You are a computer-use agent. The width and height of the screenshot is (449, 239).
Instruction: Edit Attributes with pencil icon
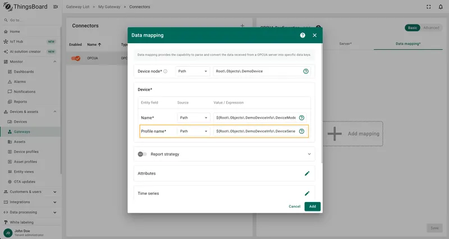pyautogui.click(x=307, y=174)
